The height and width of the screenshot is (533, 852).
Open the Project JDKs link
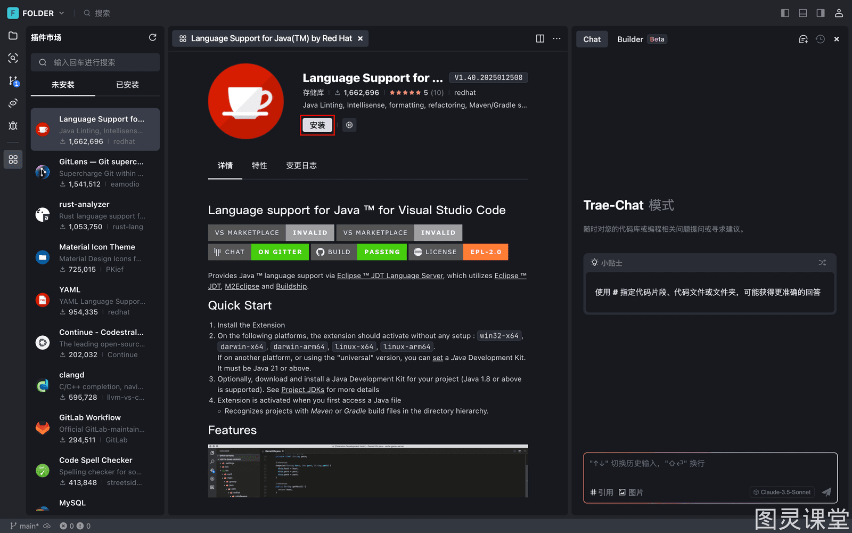pyautogui.click(x=302, y=390)
